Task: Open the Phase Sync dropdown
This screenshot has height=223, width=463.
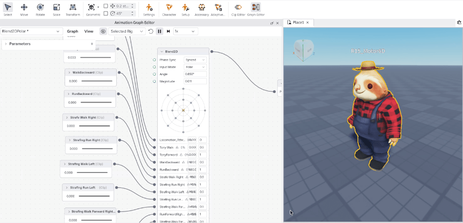Action: pos(195,60)
